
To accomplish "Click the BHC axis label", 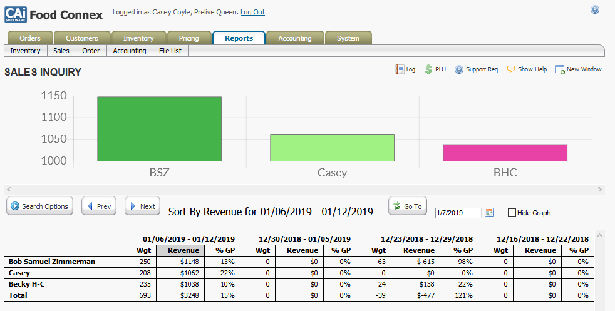I will point(505,172).
